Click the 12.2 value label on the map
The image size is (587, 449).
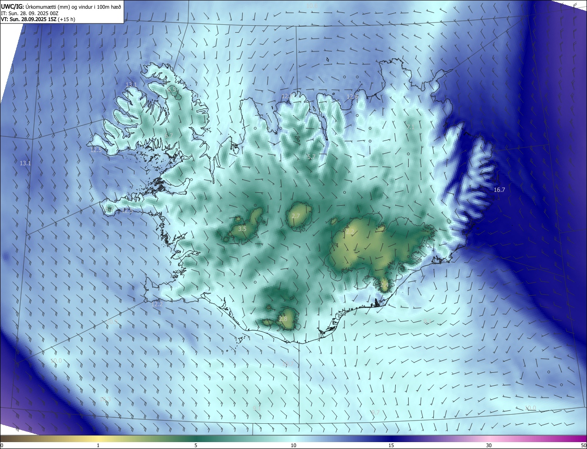(x=157, y=304)
